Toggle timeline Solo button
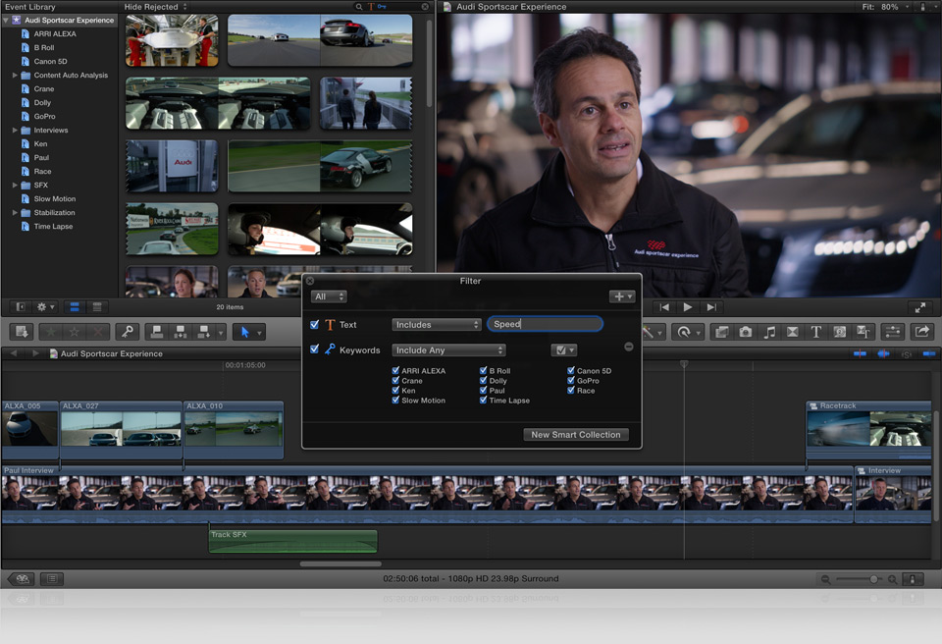 (x=907, y=354)
